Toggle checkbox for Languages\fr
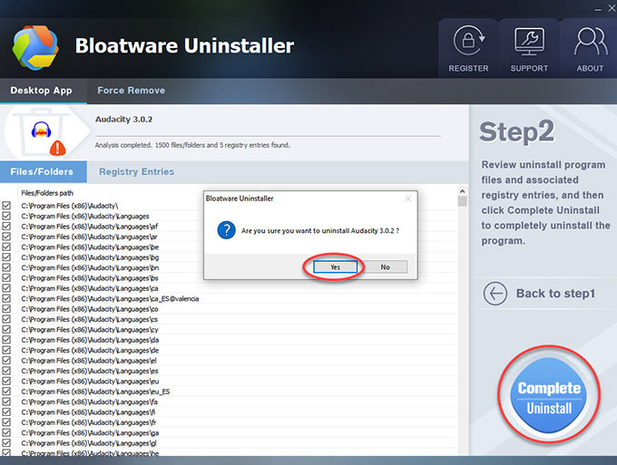 (6, 422)
